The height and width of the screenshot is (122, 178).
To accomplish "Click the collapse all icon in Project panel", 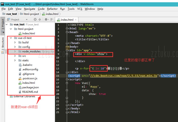I will [x=40, y=19].
